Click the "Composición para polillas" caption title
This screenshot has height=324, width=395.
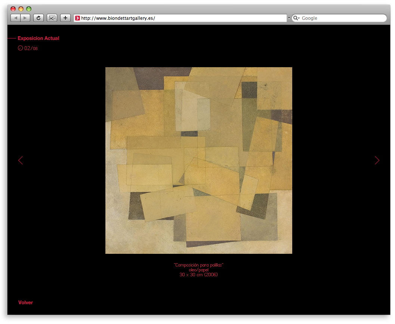pyautogui.click(x=198, y=265)
